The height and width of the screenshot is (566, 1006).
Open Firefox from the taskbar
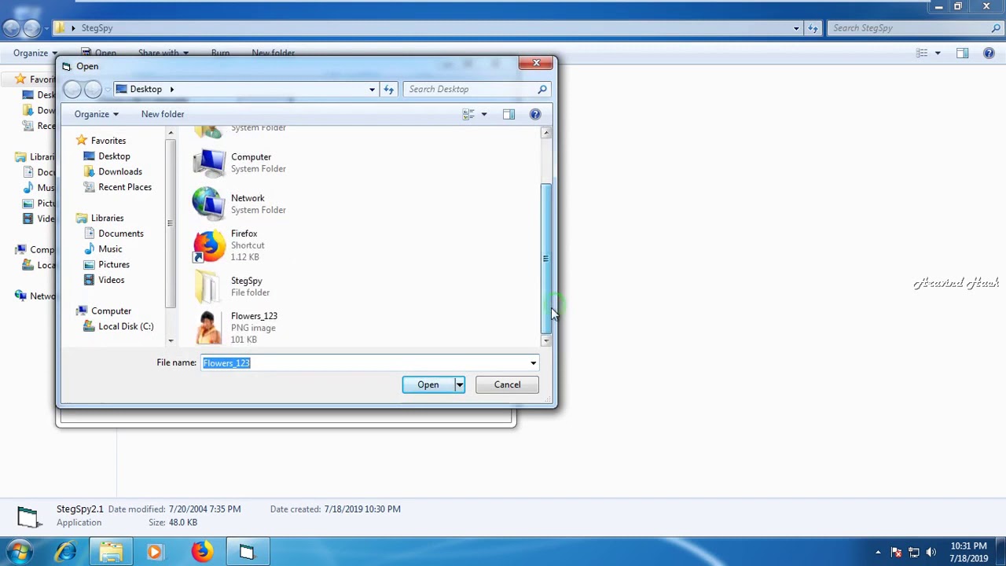tap(201, 552)
